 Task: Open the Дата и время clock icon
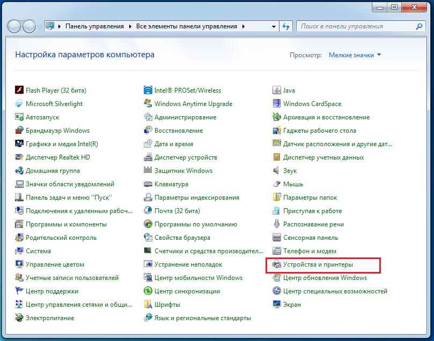[x=148, y=144]
